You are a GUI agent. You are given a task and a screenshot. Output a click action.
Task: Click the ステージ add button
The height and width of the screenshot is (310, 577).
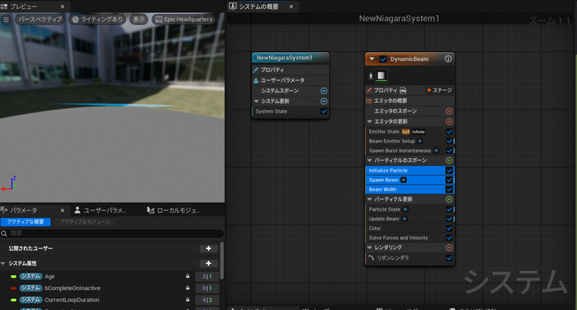[x=439, y=91]
